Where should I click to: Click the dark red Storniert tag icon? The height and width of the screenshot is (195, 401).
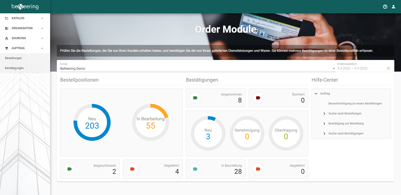[258, 98]
